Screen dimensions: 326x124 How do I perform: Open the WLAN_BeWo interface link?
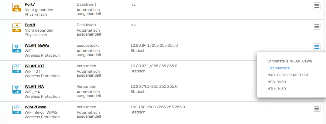tap(37, 46)
